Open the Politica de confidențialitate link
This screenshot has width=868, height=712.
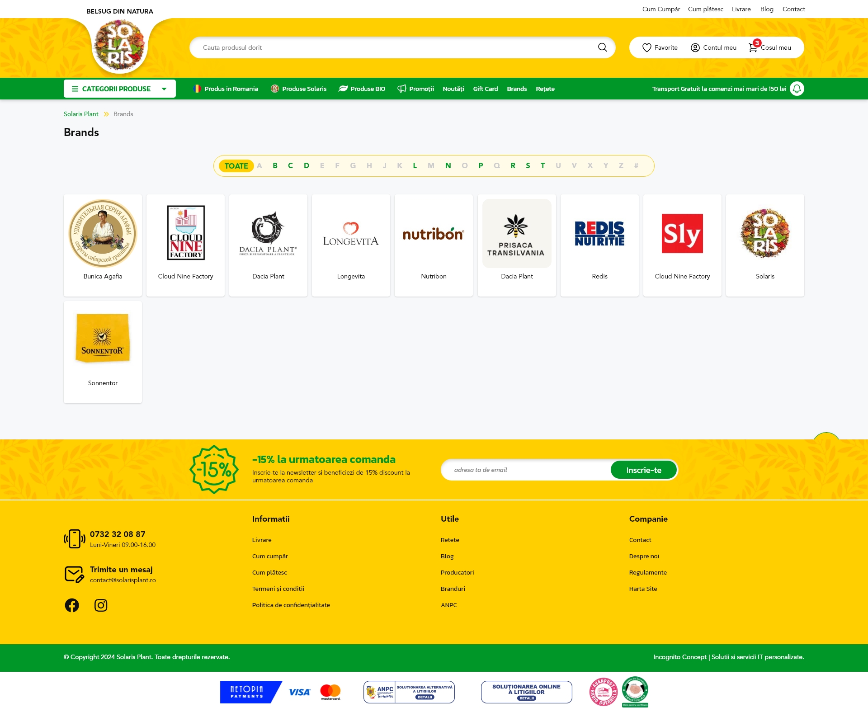pos(291,605)
